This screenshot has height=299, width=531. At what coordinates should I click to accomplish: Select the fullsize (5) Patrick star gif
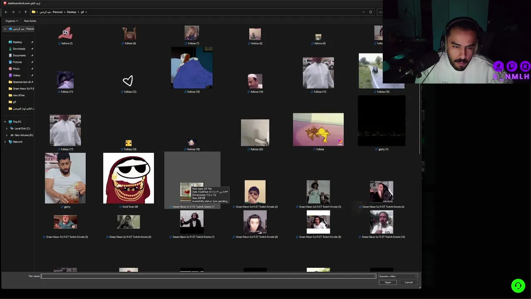66,33
